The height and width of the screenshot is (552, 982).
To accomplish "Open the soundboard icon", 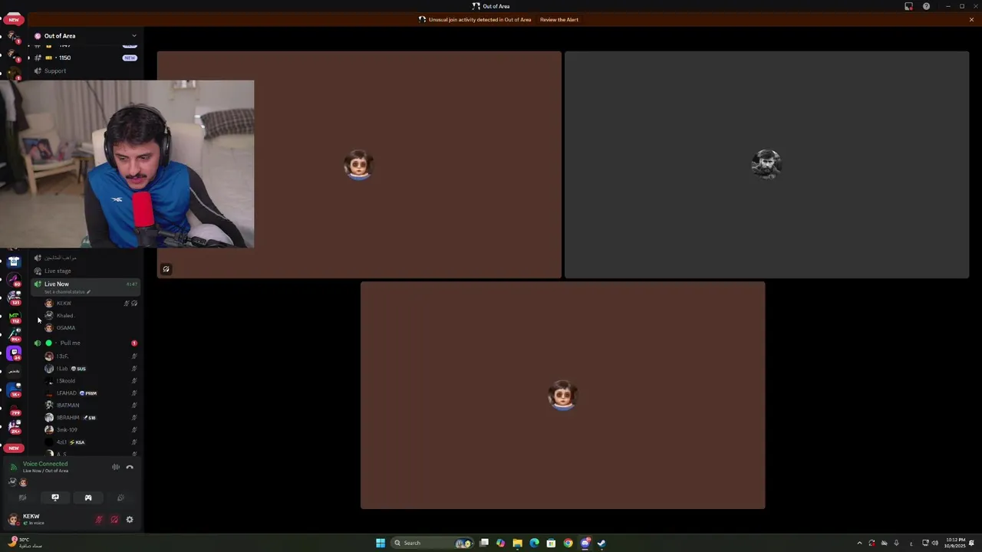I will pos(120,498).
